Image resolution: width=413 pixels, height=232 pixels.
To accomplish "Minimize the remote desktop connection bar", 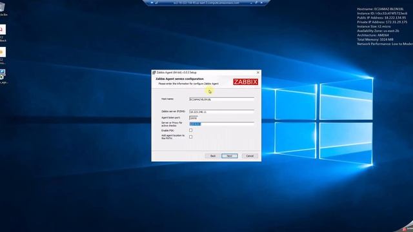I will point(251,3).
